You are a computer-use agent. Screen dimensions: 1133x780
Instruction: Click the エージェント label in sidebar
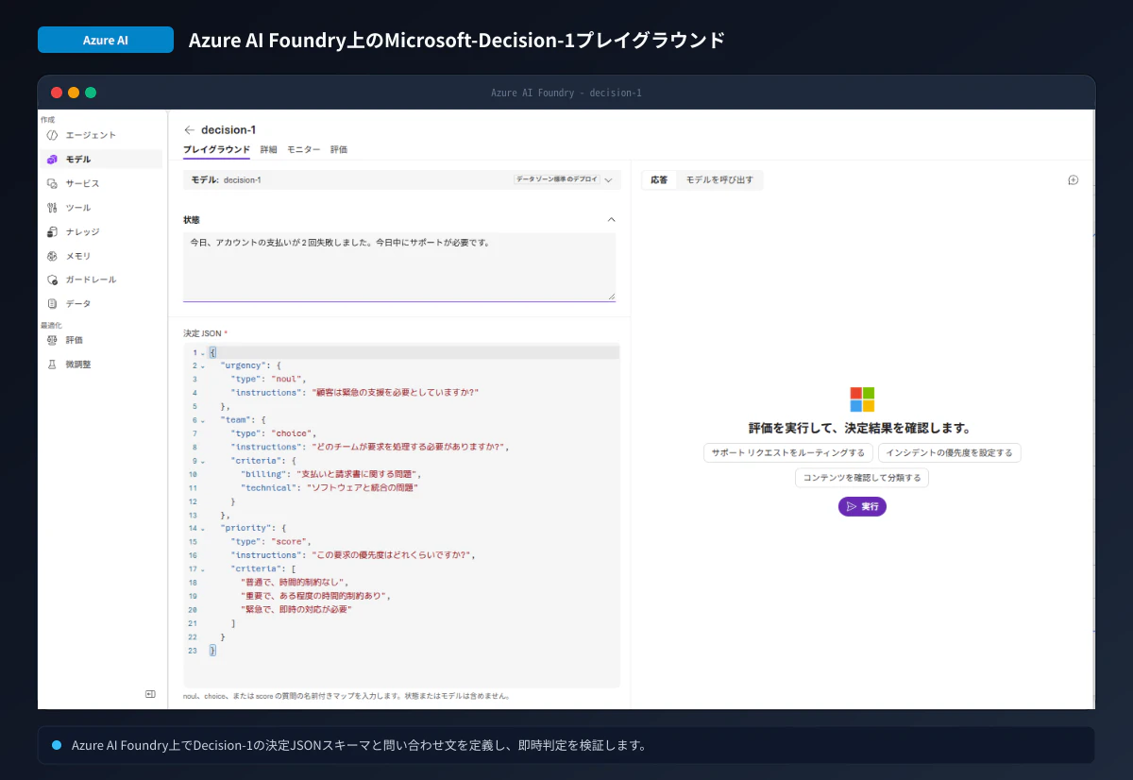point(91,135)
